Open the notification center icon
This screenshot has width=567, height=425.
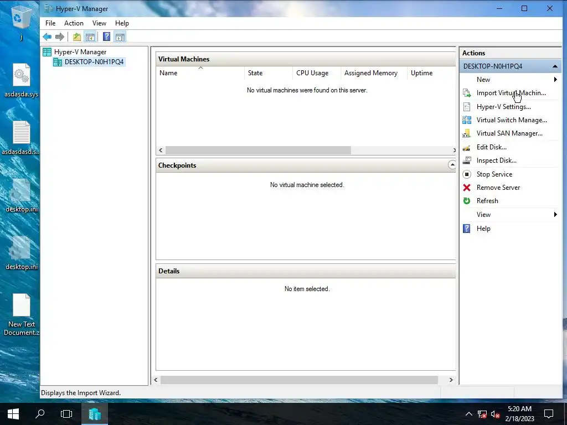(x=549, y=414)
